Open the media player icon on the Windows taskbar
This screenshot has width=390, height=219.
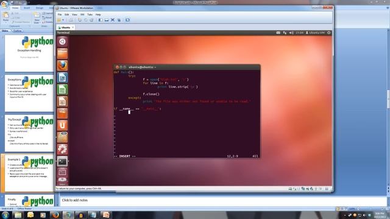tap(43, 215)
